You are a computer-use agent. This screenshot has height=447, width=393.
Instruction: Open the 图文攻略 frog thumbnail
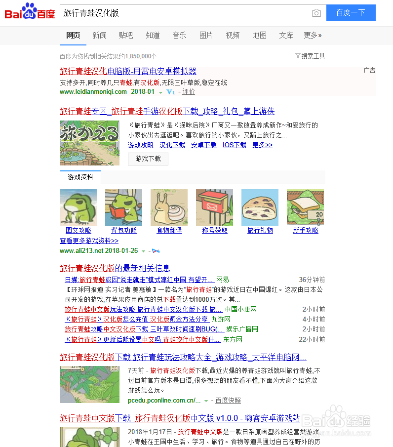coord(78,207)
